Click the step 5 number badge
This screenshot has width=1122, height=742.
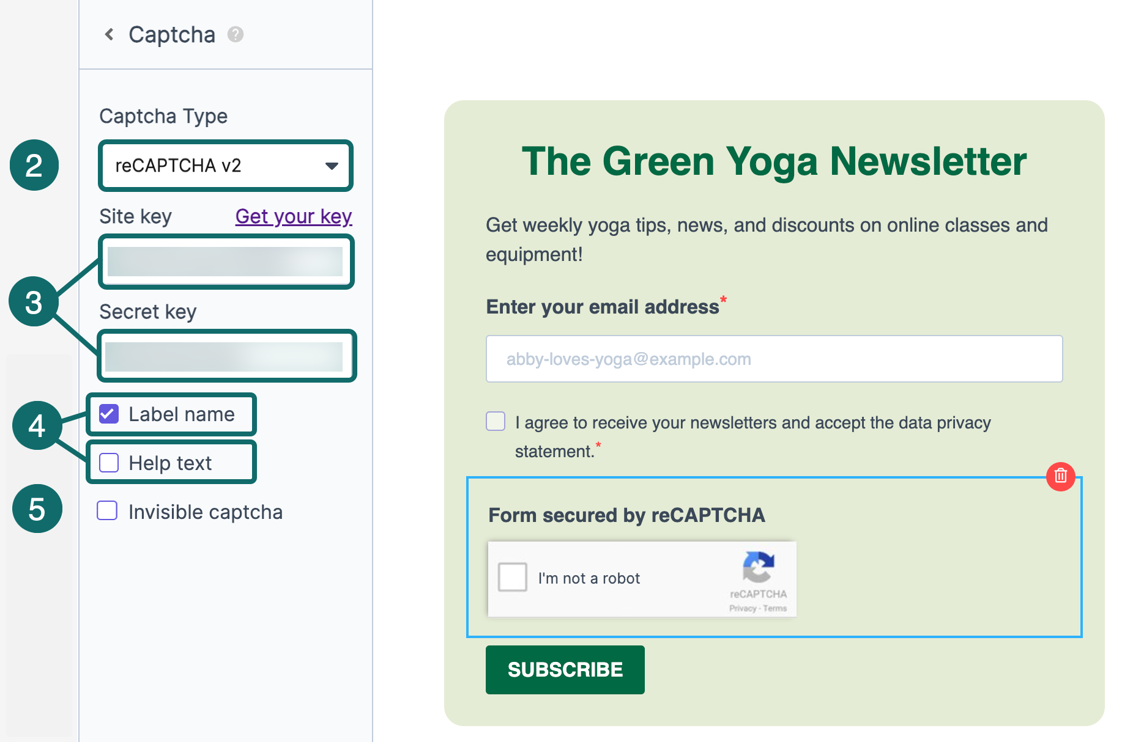pyautogui.click(x=37, y=509)
